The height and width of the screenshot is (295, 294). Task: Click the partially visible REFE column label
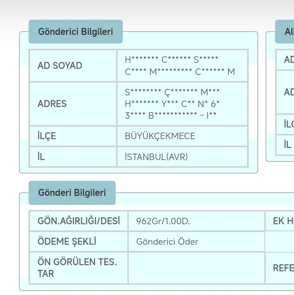tap(283, 268)
